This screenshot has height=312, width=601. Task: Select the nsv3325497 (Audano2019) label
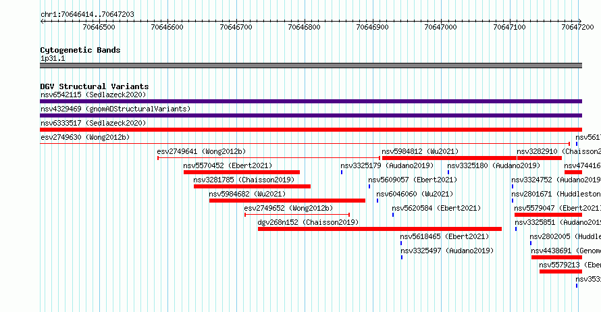[x=447, y=251]
